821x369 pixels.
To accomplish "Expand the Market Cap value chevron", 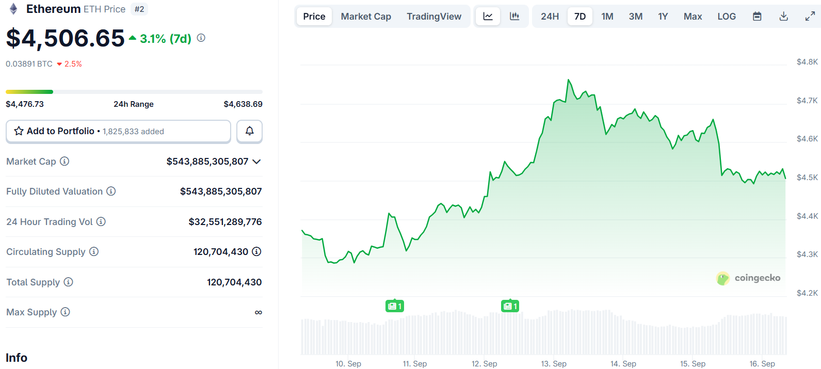I will point(257,162).
